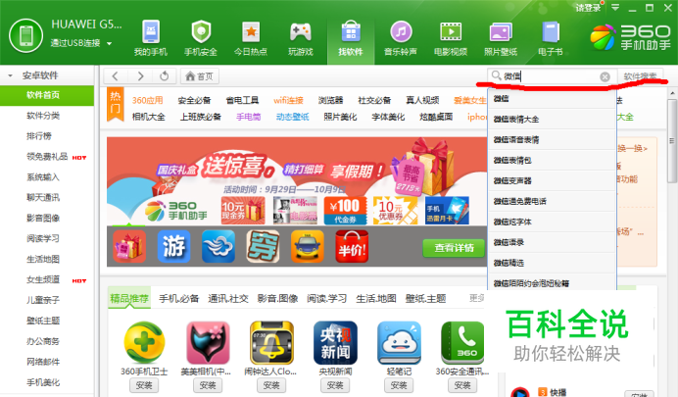
Task: Click the 闹钟达人 app icon
Action: tap(271, 342)
